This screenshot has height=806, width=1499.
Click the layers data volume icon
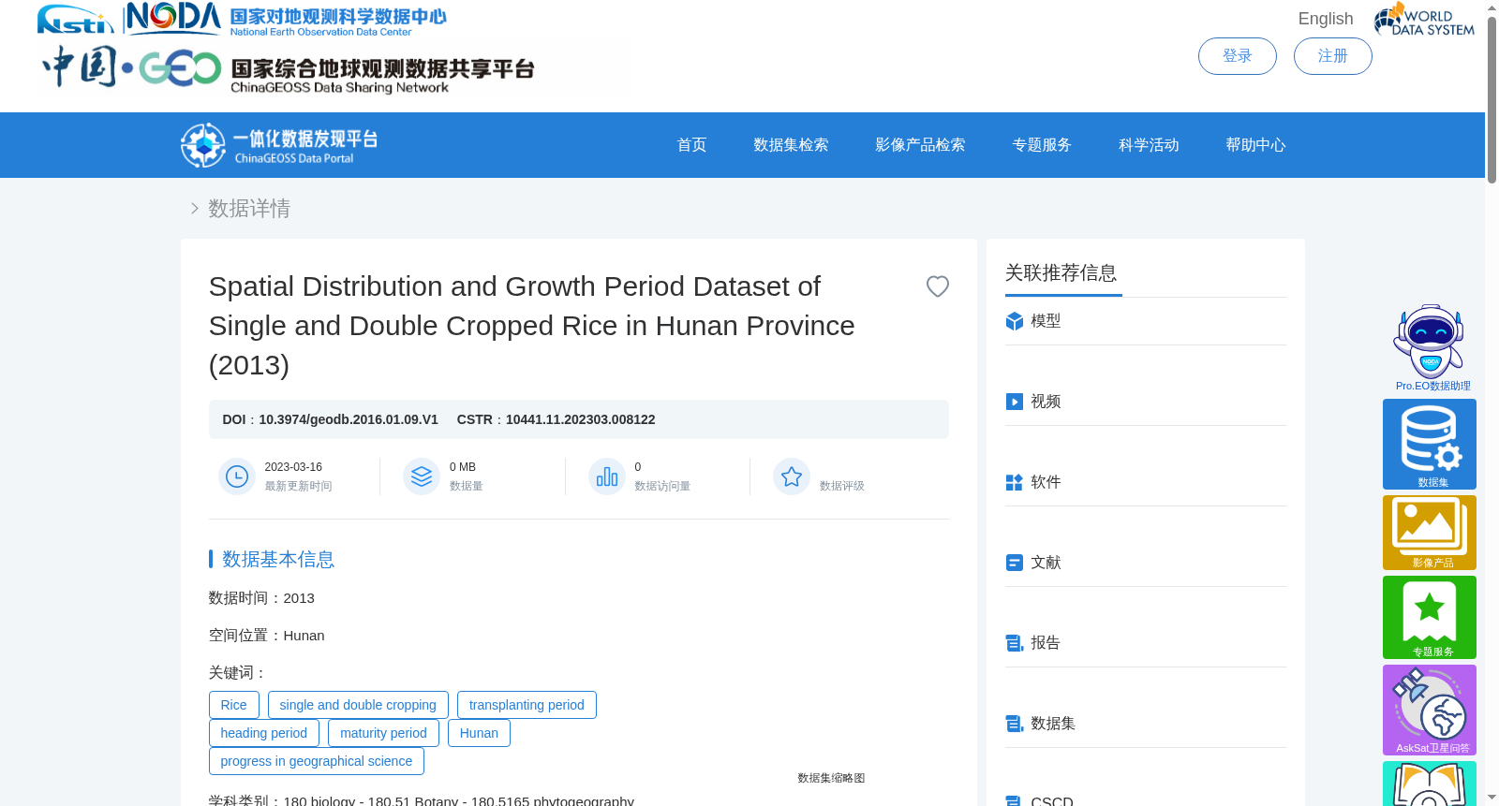[422, 476]
